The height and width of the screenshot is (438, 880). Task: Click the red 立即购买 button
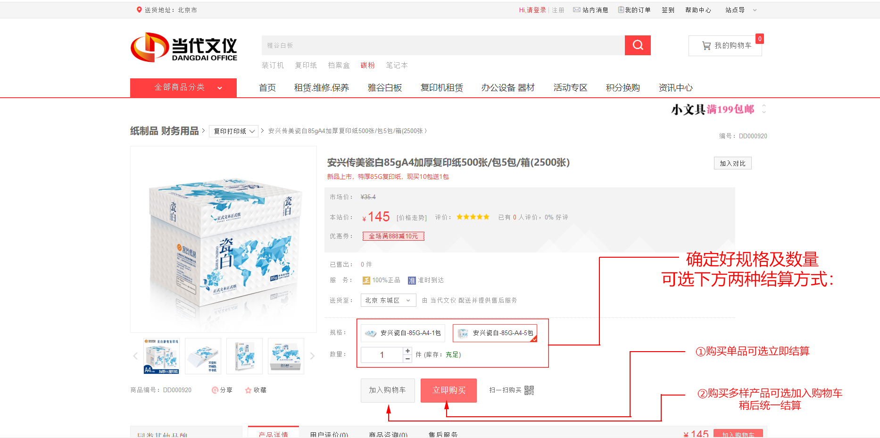point(448,390)
